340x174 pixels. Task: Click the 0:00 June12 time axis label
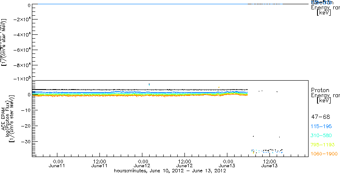[x=142, y=164]
